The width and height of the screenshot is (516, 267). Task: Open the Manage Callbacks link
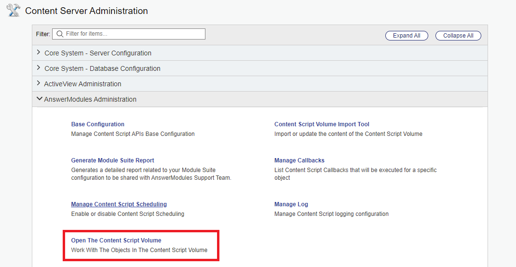(299, 160)
